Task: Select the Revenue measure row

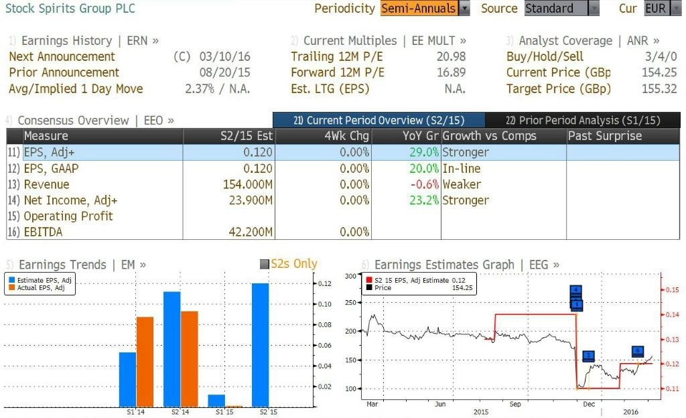Action: point(343,184)
